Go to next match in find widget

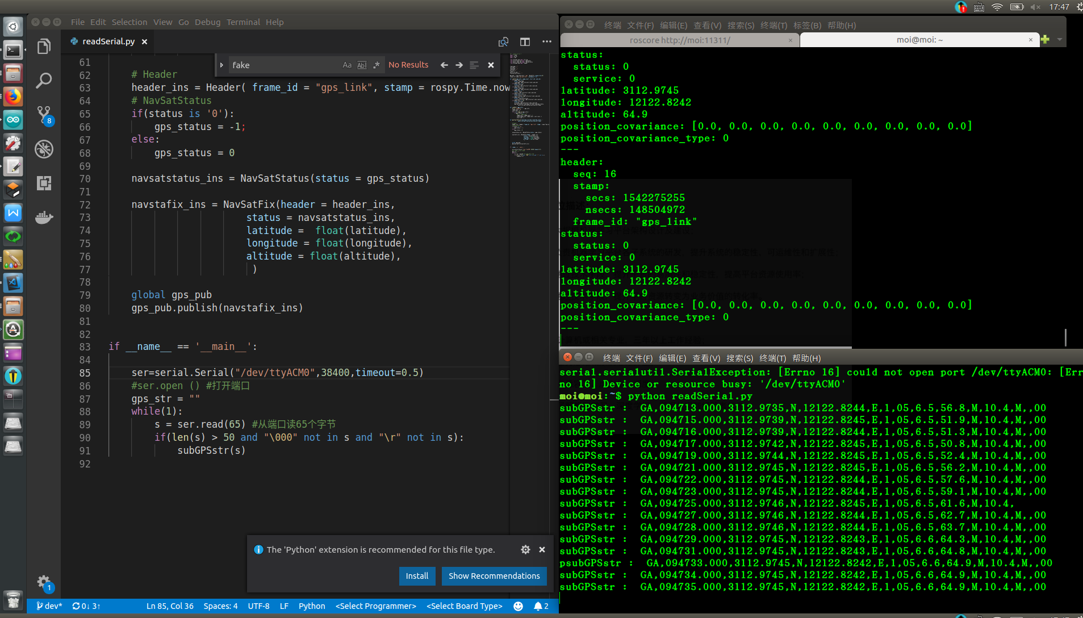[459, 65]
